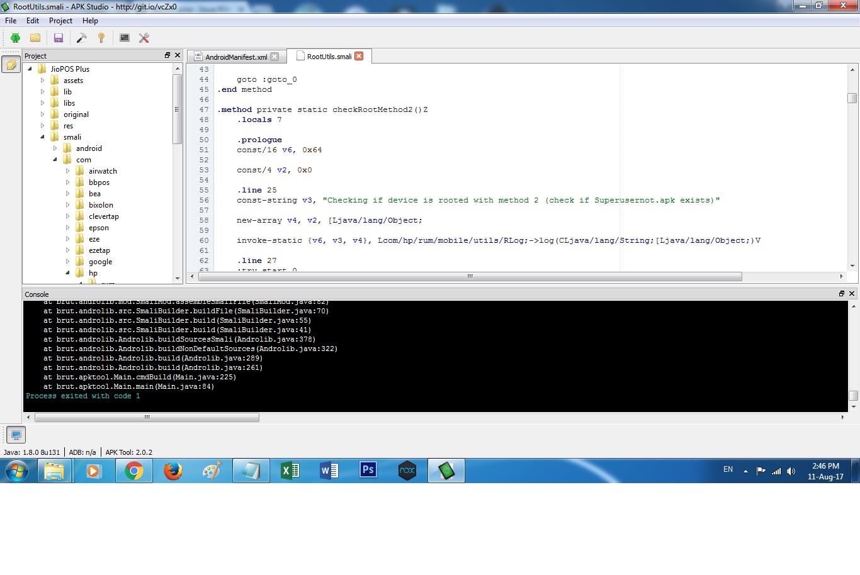Toggle Project panel sidebar button
The height and width of the screenshot is (575, 860).
(x=11, y=64)
